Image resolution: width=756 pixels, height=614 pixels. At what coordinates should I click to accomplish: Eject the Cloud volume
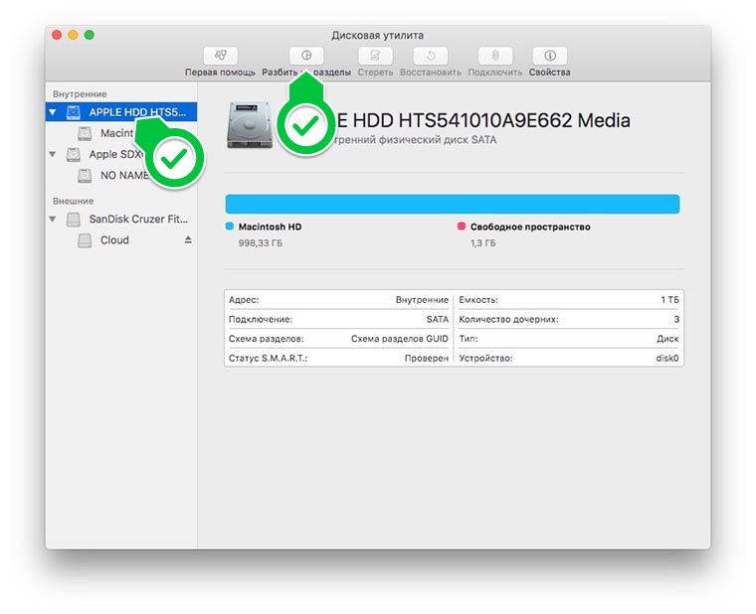point(188,240)
